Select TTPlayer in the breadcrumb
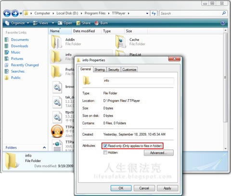 118,13
